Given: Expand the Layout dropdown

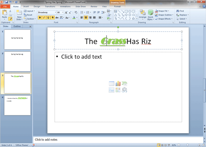Looking at the screenshot, I should tap(29, 11).
